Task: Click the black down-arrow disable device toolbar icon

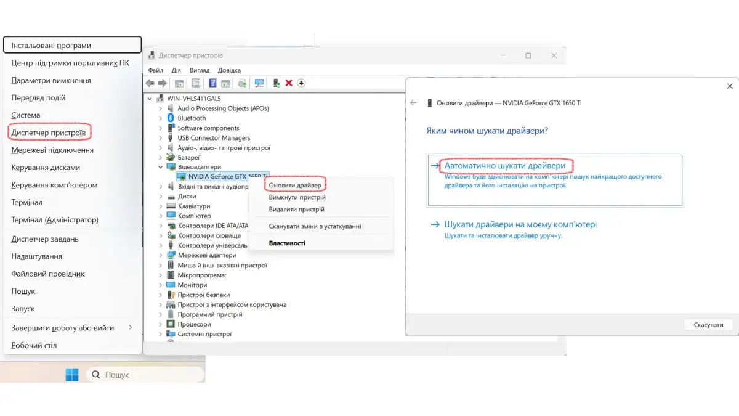Action: click(x=301, y=83)
